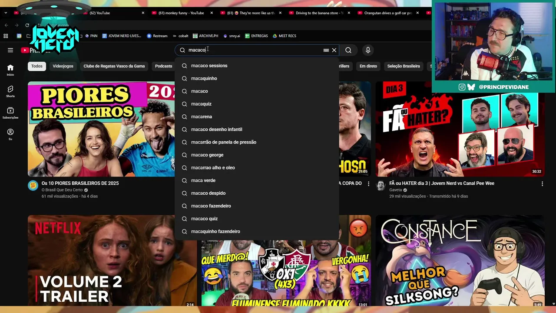Image resolution: width=556 pixels, height=313 pixels.
Task: Open the ENTREGAS bookmark
Action: pyautogui.click(x=256, y=36)
